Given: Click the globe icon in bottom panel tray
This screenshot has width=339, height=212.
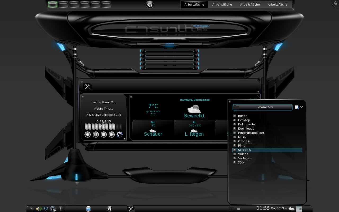Looking at the screenshot, I should [53, 209].
